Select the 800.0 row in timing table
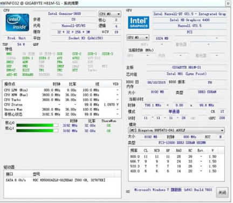 [176, 156]
